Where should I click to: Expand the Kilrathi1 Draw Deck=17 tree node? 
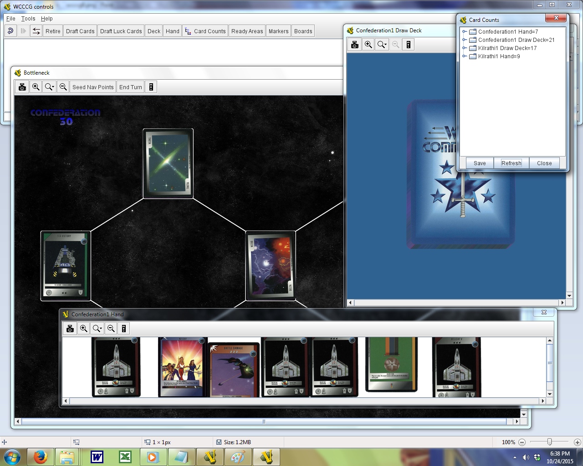click(x=465, y=48)
